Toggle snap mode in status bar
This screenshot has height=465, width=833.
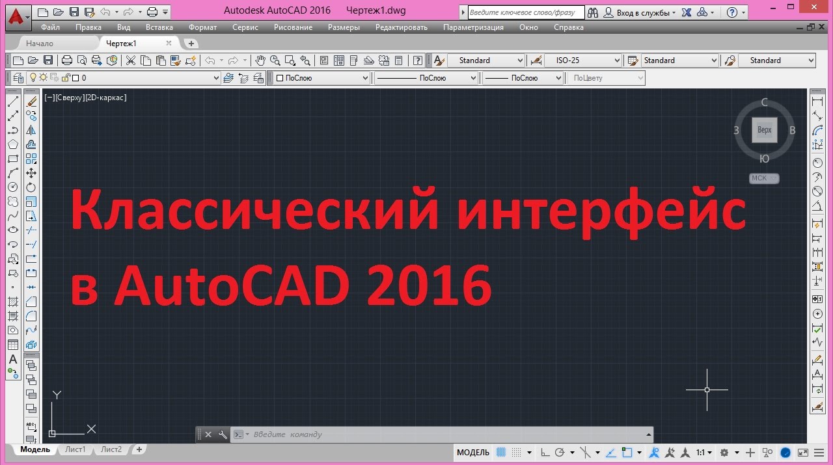point(517,453)
